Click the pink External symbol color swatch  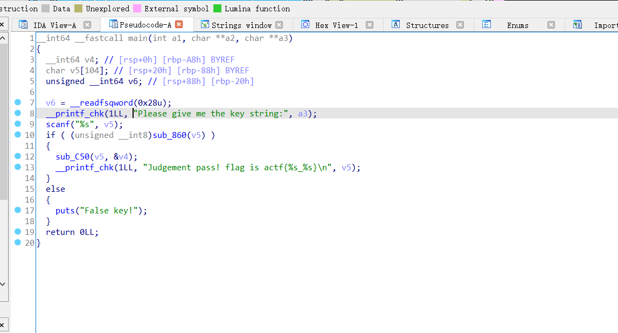[x=137, y=9]
